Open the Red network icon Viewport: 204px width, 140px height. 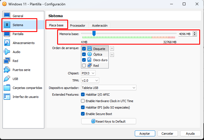(7, 61)
